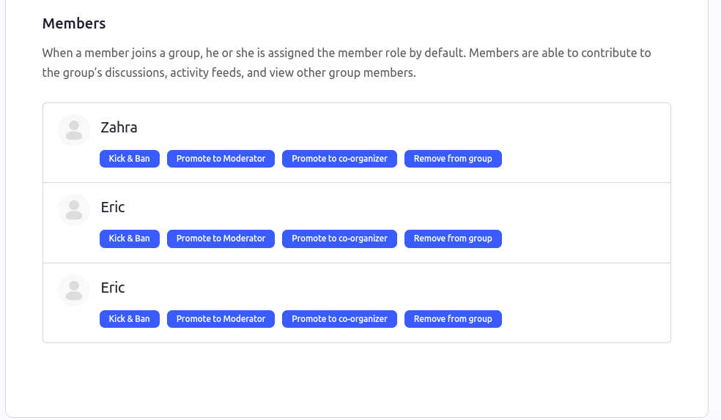Kick and ban Zahra from the group

129,159
